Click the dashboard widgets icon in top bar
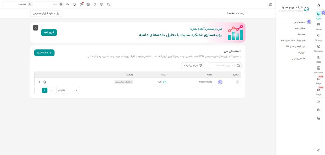 click(x=88, y=4)
